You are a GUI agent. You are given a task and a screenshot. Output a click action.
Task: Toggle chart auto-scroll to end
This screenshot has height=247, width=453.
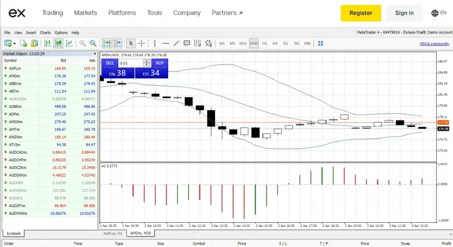click(107, 43)
